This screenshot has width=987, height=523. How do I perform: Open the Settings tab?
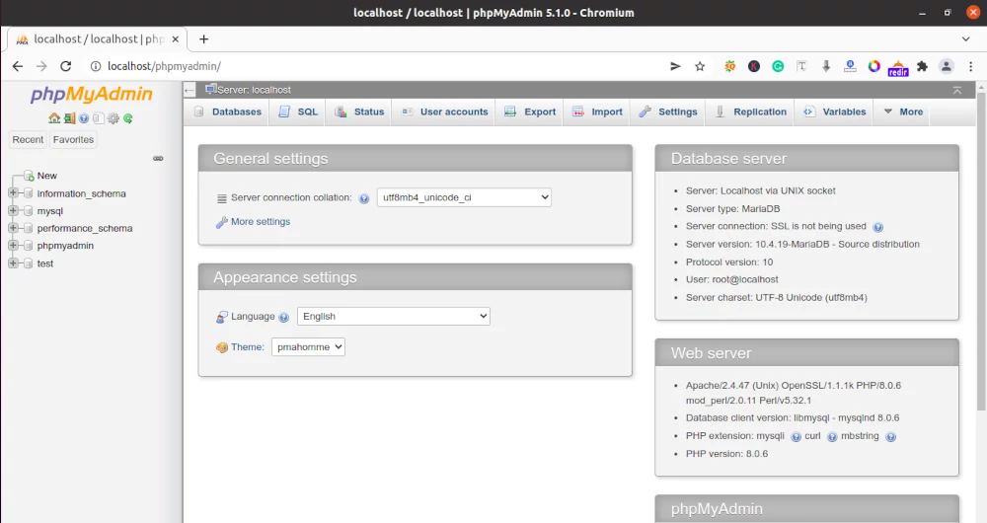pyautogui.click(x=668, y=112)
